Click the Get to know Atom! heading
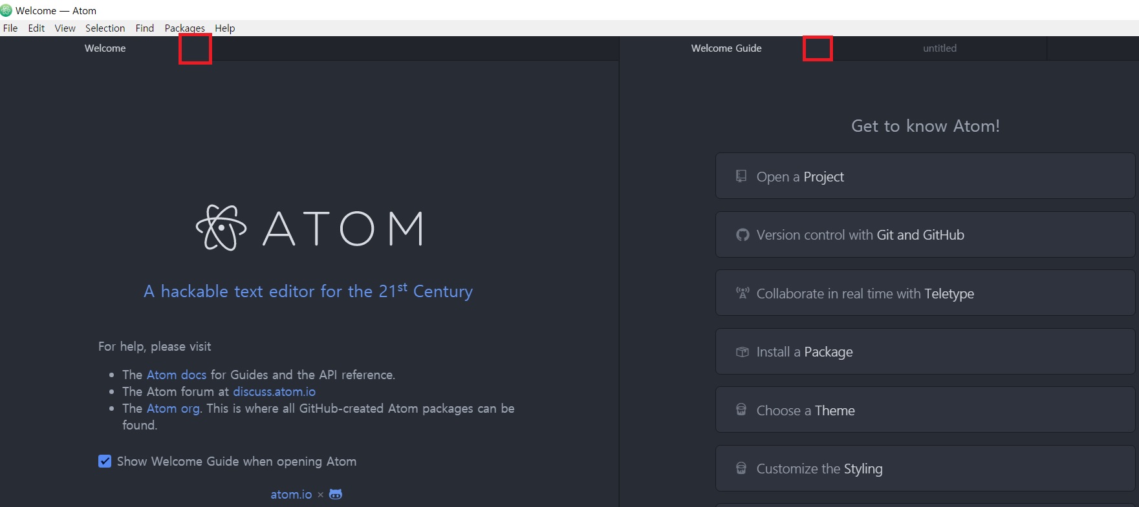Screen dimensions: 1139x507 pyautogui.click(x=926, y=126)
